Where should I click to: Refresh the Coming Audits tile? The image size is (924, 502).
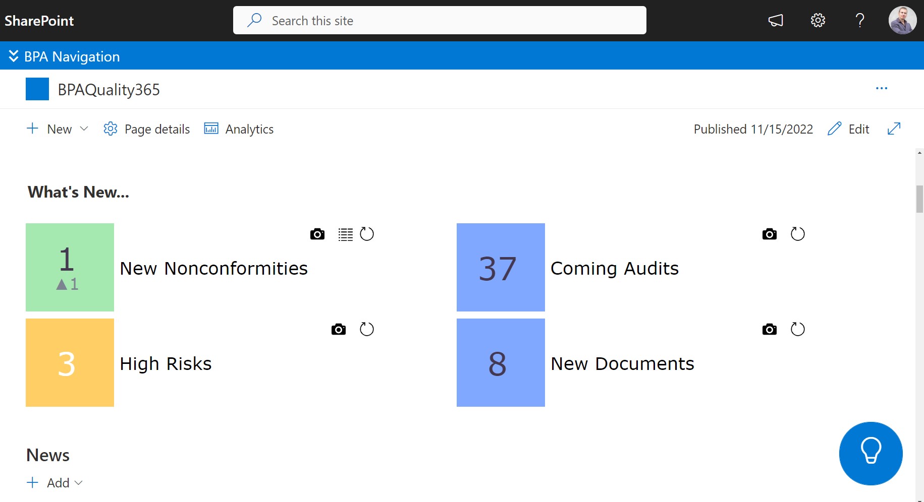point(798,234)
